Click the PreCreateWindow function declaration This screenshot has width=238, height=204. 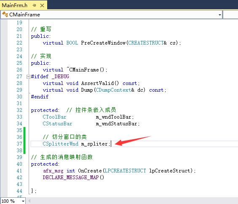coord(103,43)
